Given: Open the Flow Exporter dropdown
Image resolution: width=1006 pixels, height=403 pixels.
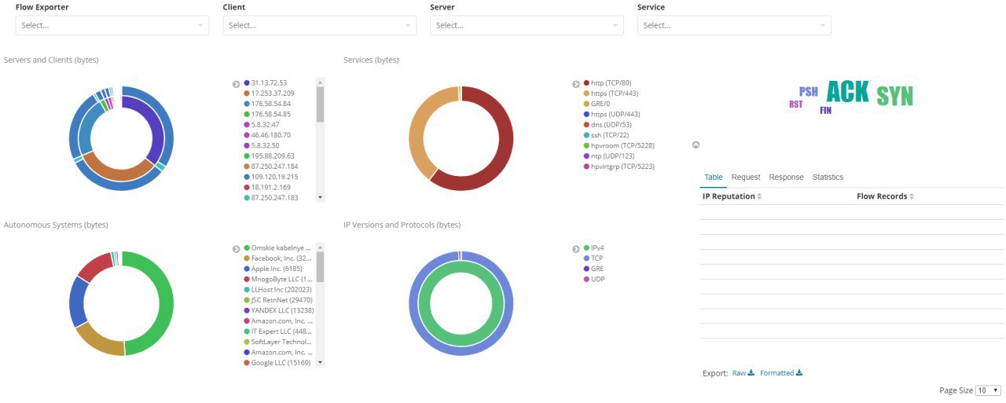Looking at the screenshot, I should [x=112, y=25].
